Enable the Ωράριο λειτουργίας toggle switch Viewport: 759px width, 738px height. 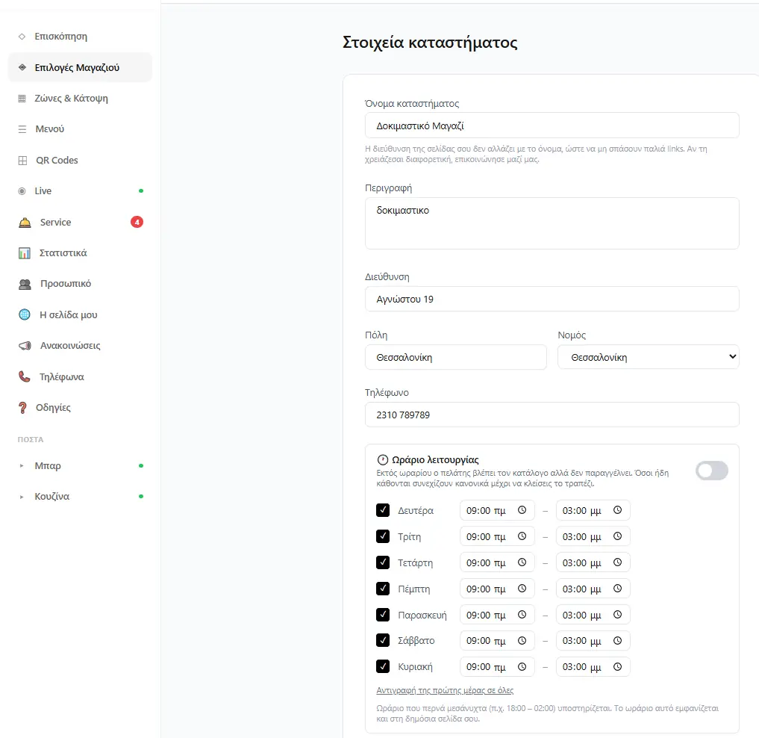[x=711, y=471]
